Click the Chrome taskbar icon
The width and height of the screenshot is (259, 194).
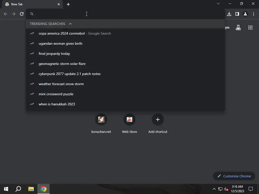click(x=44, y=189)
